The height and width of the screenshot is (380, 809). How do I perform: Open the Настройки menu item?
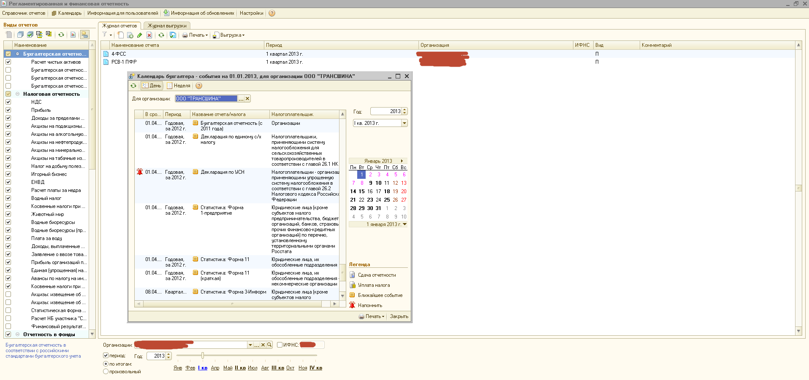[252, 13]
